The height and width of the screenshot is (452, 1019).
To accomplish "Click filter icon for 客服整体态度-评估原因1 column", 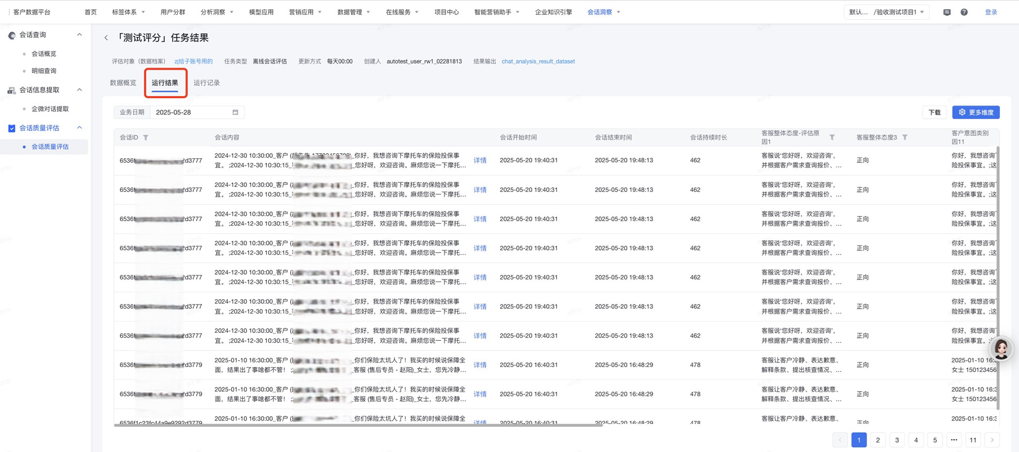I will click(x=832, y=137).
